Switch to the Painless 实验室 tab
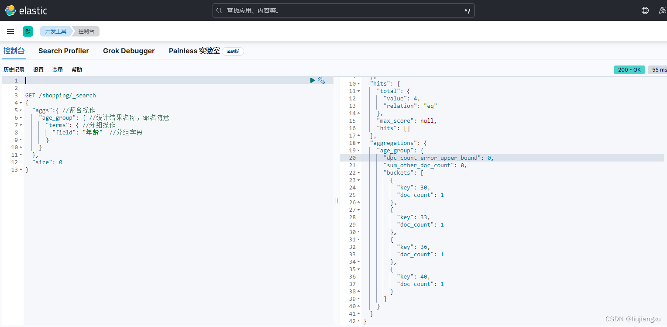667x327 pixels. coord(194,51)
